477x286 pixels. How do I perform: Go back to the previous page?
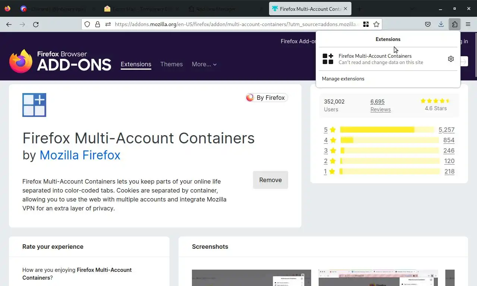point(9,25)
